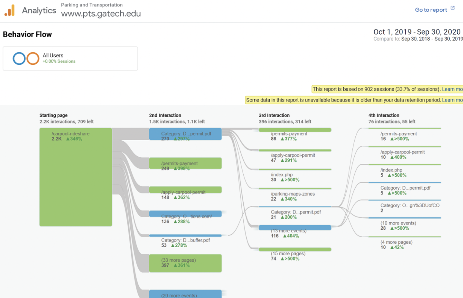
Task: Click Learn more beside the 902 sessions notice
Action: [x=452, y=89]
